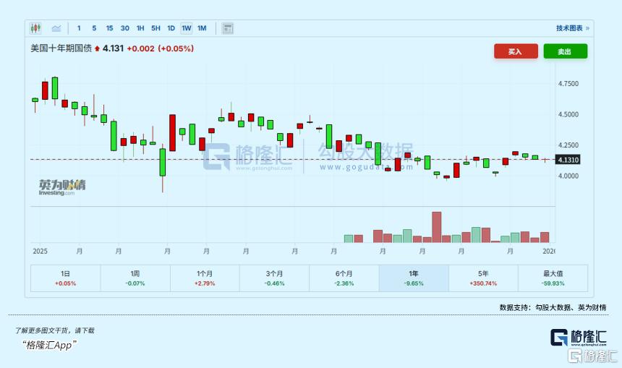The width and height of the screenshot is (622, 368).
Task: Set chart interval to 1M
Action: point(202,28)
